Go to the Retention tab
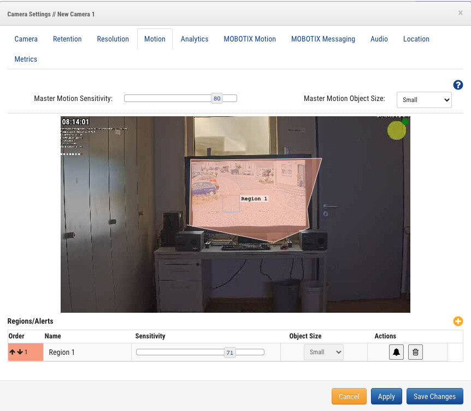Viewport: 471px width, 411px height. tap(67, 39)
